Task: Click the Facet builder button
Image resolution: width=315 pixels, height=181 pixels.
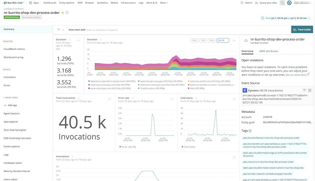Action: coord(302,30)
